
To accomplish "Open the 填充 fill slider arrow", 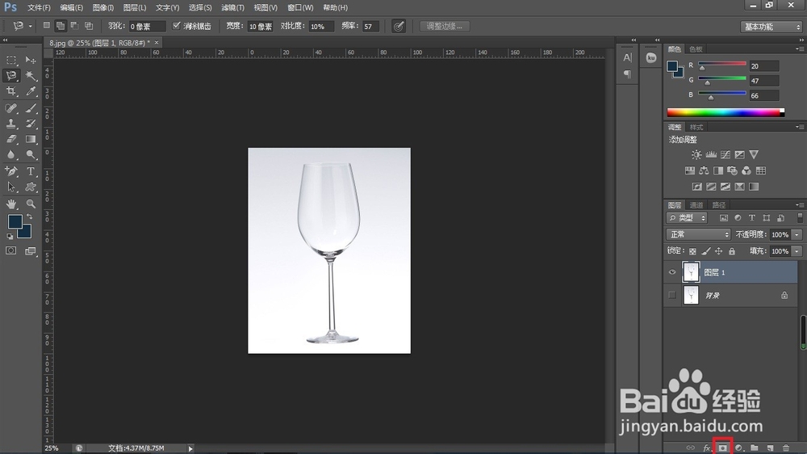I will point(797,251).
